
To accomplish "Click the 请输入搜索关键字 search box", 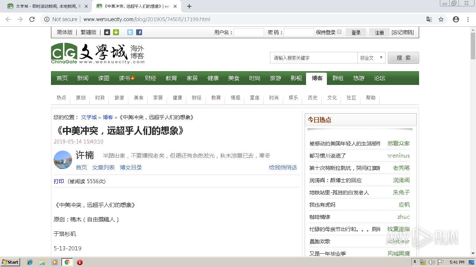I will (x=313, y=58).
